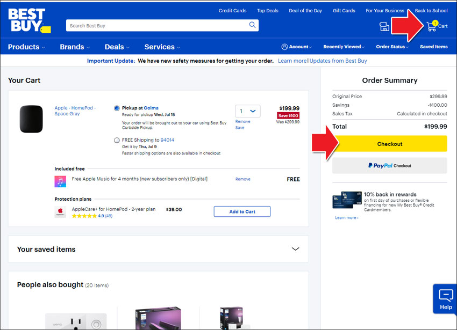Click the Total $199.99 amount
Viewport: 457px width, 330px height.
(435, 127)
